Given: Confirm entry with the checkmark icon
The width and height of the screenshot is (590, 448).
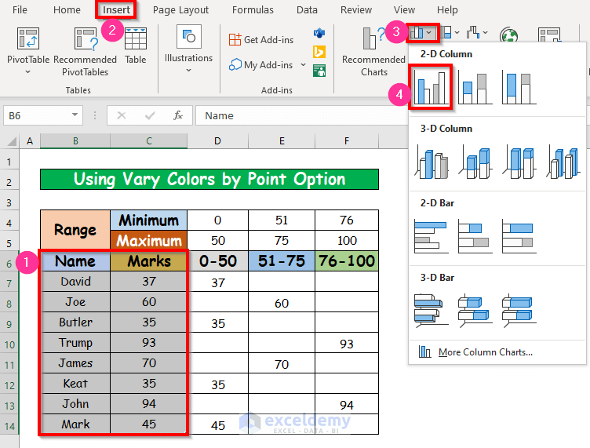Looking at the screenshot, I should pos(150,115).
